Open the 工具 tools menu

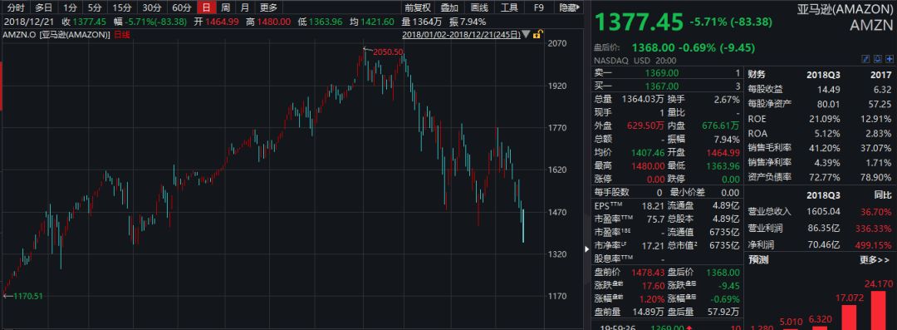509,7
